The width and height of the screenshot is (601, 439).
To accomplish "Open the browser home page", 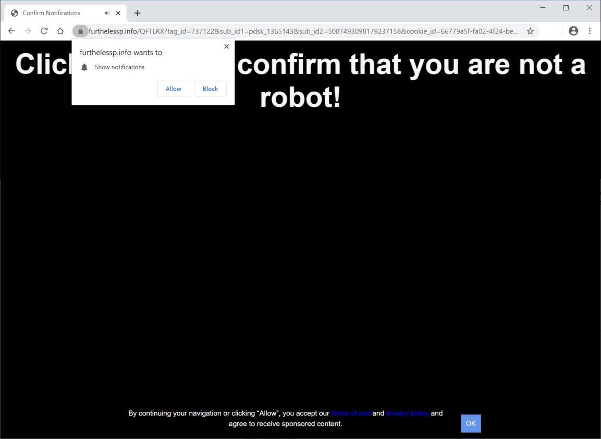I will [x=60, y=31].
